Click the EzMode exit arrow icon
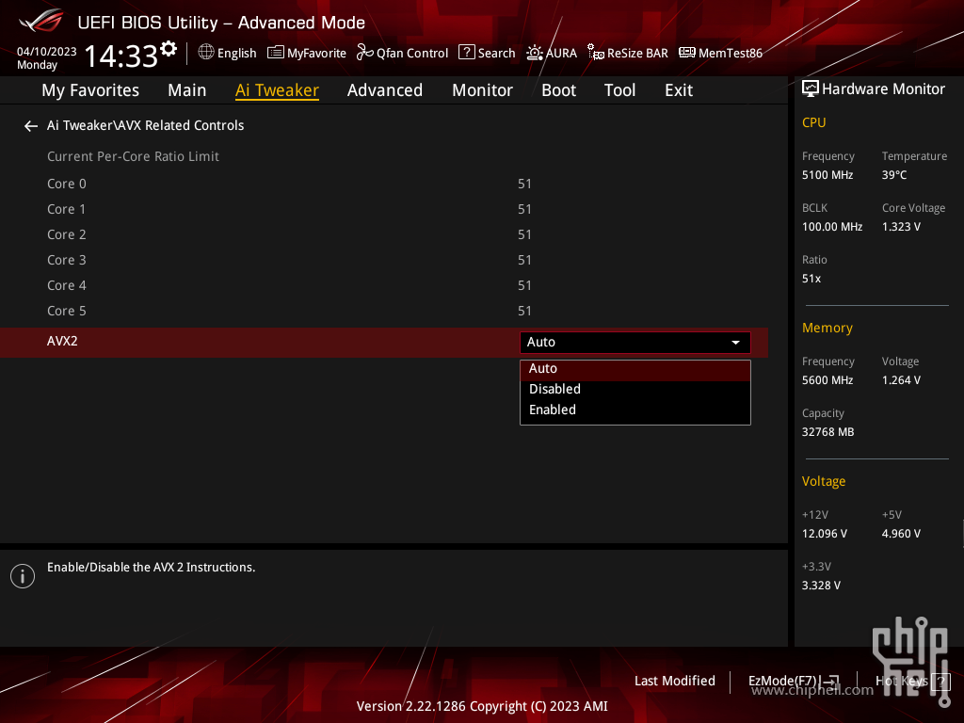964x723 pixels. pos(830,681)
